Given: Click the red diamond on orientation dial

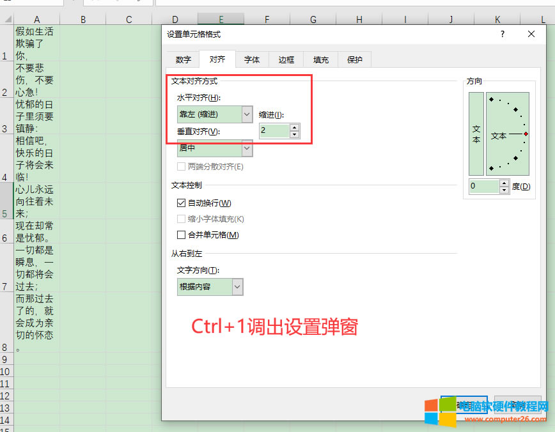Looking at the screenshot, I should pyautogui.click(x=526, y=134).
